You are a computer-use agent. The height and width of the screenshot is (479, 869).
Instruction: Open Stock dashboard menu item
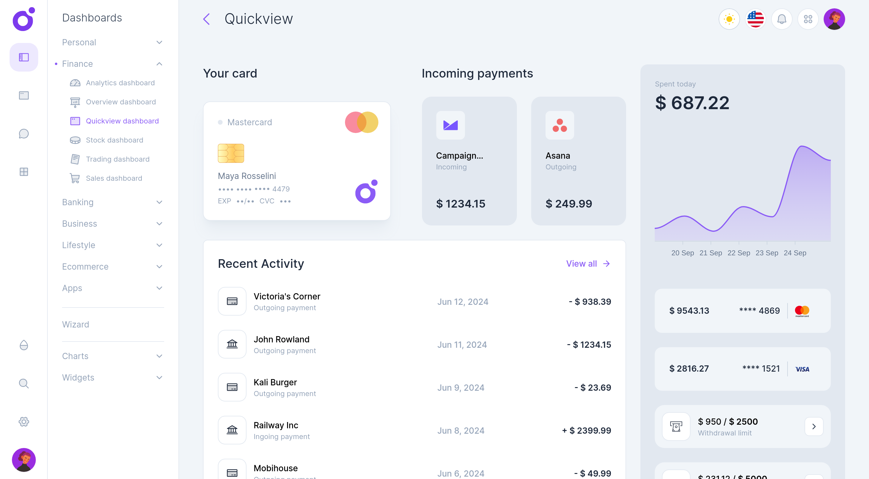(114, 140)
